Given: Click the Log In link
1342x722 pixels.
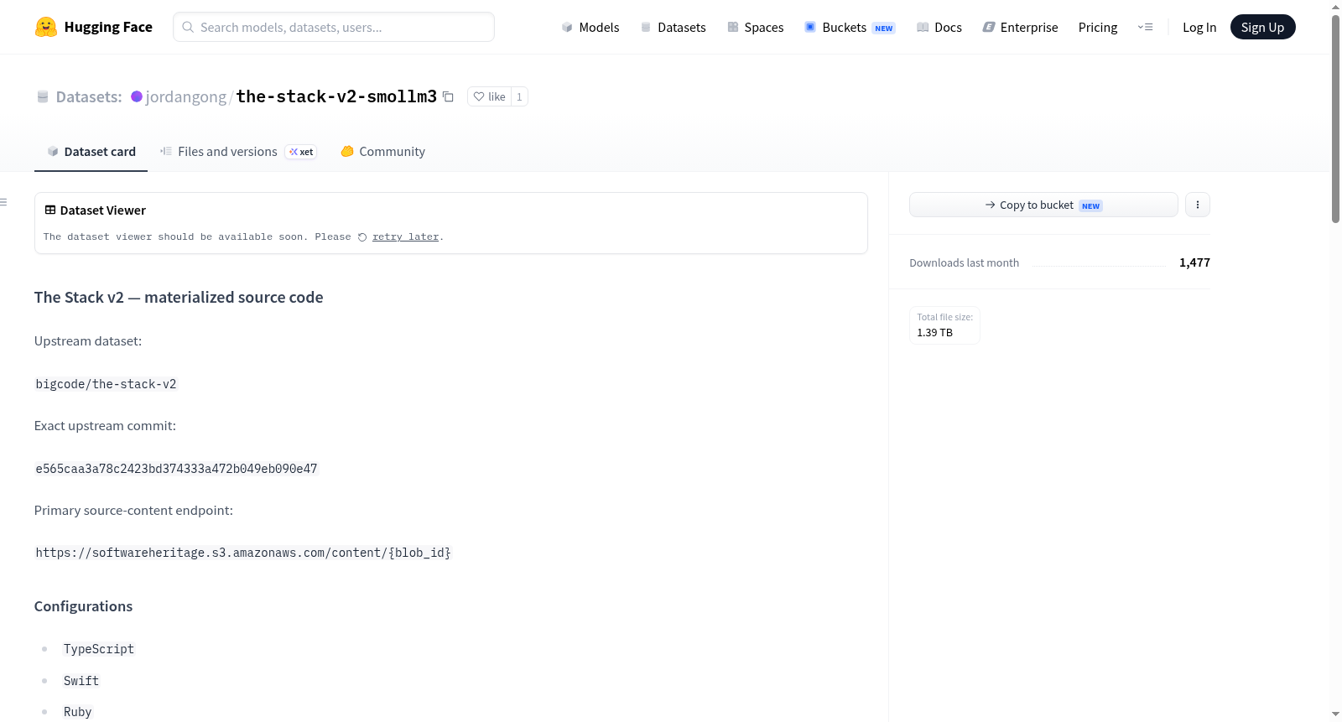Looking at the screenshot, I should tap(1199, 27).
